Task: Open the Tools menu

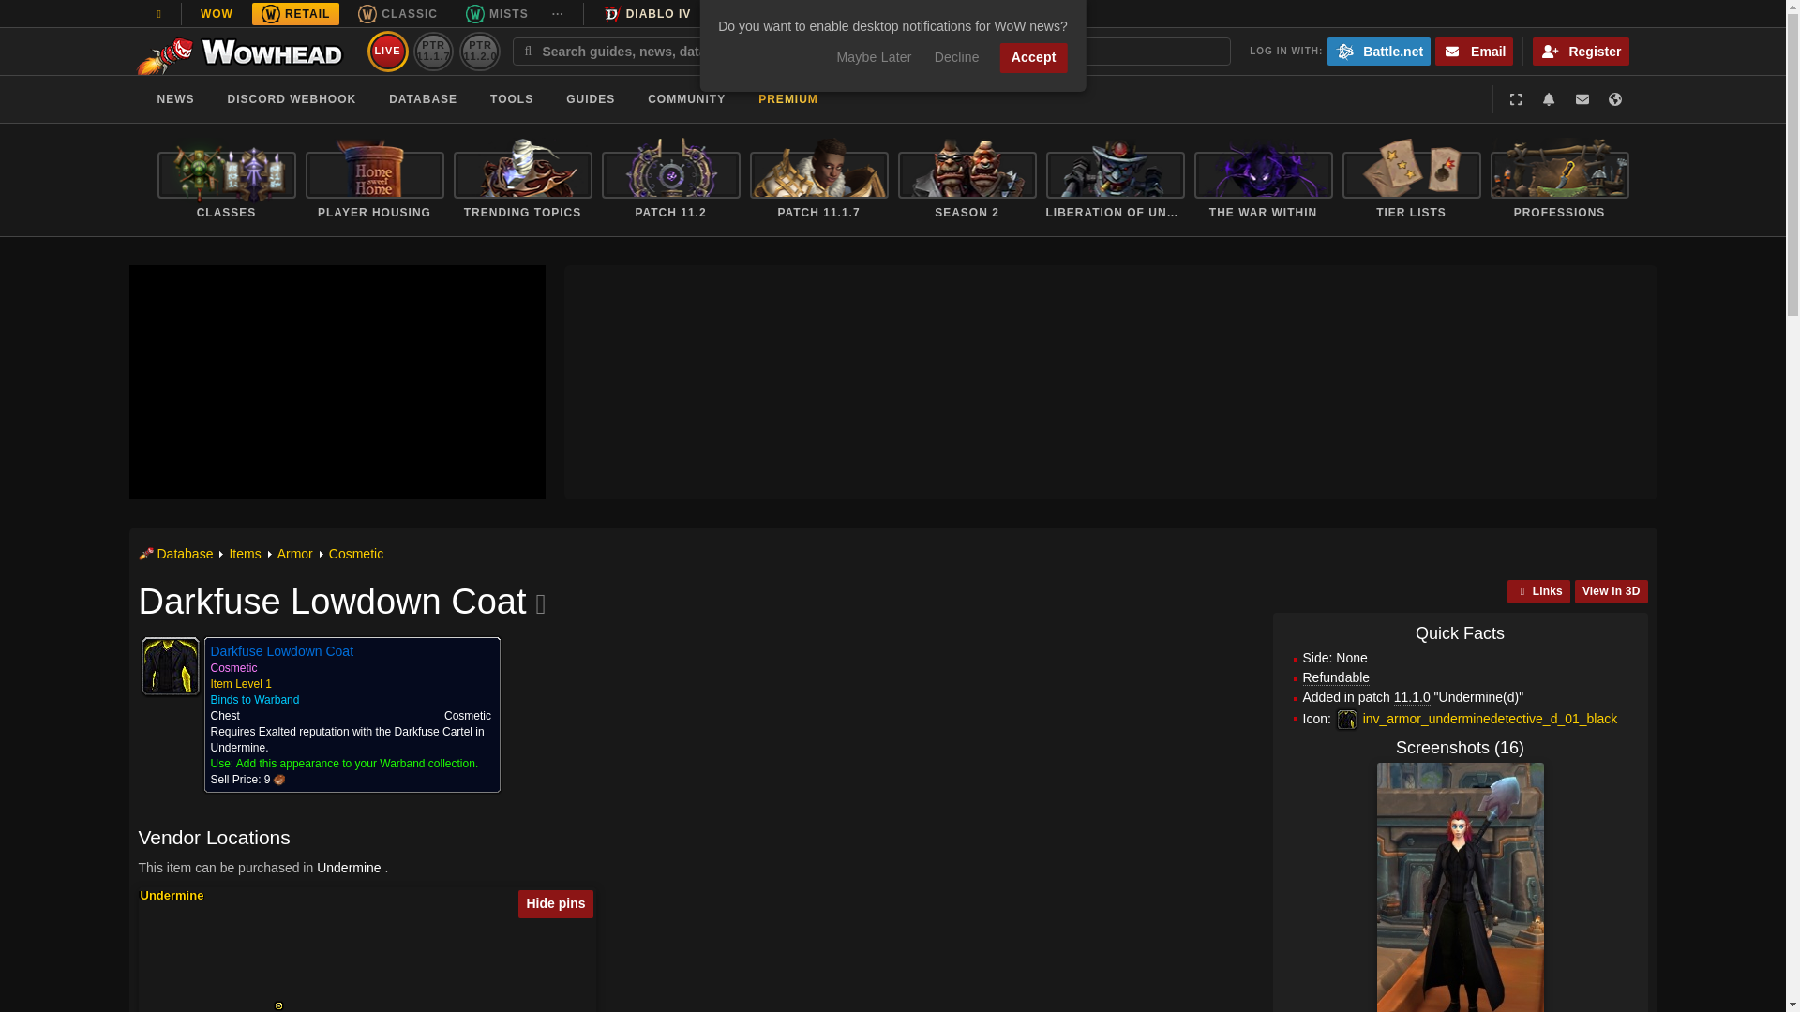Action: pos(512,99)
